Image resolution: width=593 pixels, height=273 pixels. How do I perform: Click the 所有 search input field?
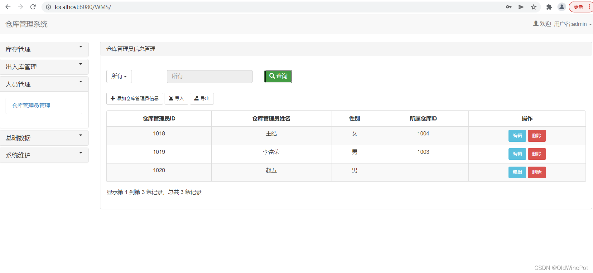pyautogui.click(x=210, y=76)
